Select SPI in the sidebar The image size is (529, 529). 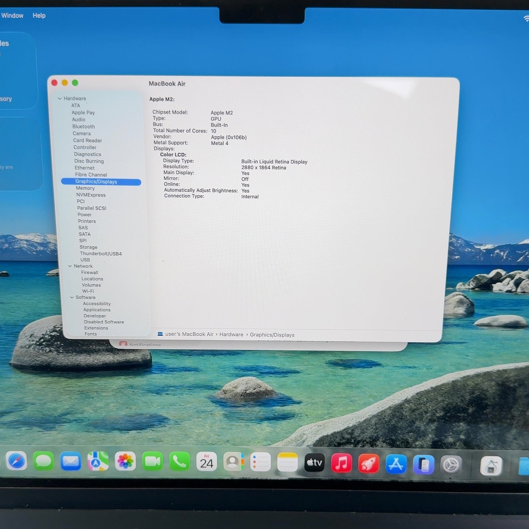(x=83, y=241)
